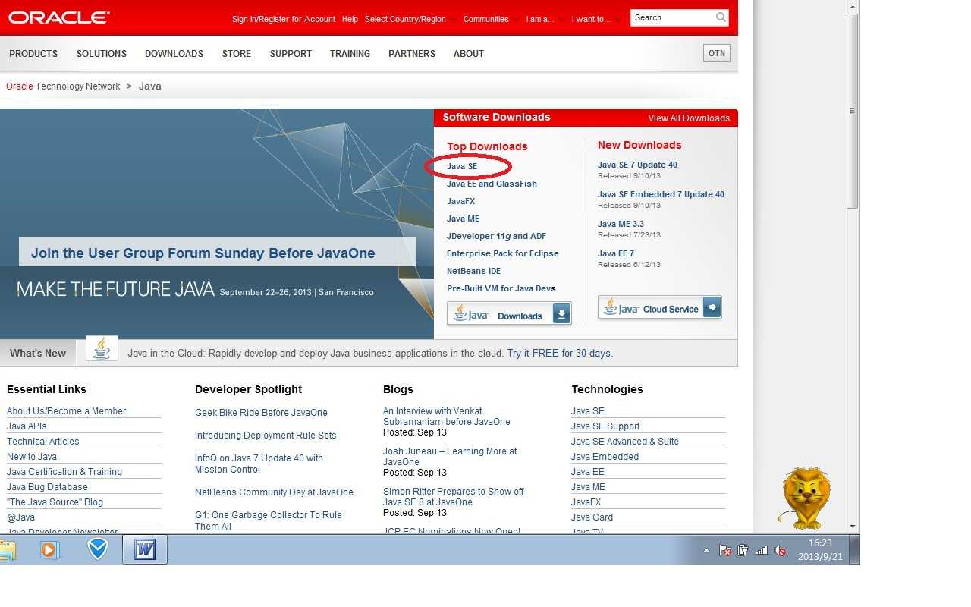This screenshot has width=971, height=607.
Task: Click the Oracle Technology Network breadcrumb
Action: [x=63, y=86]
